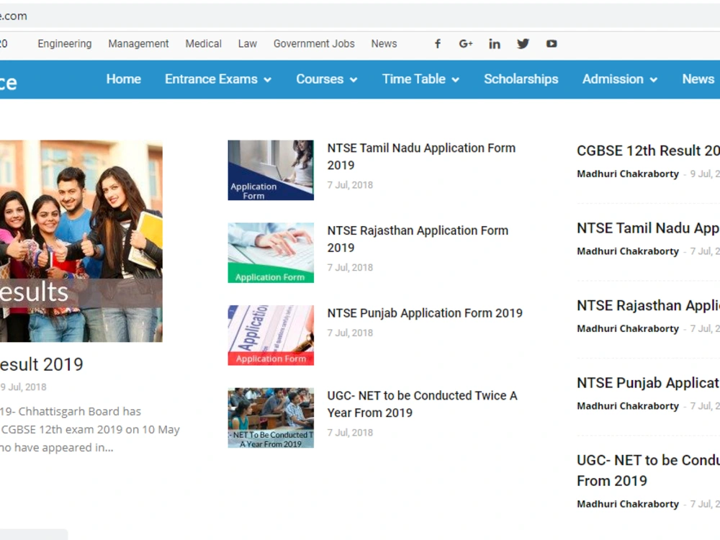The height and width of the screenshot is (540, 720).
Task: Click the browser address bar
Action: click(x=360, y=16)
